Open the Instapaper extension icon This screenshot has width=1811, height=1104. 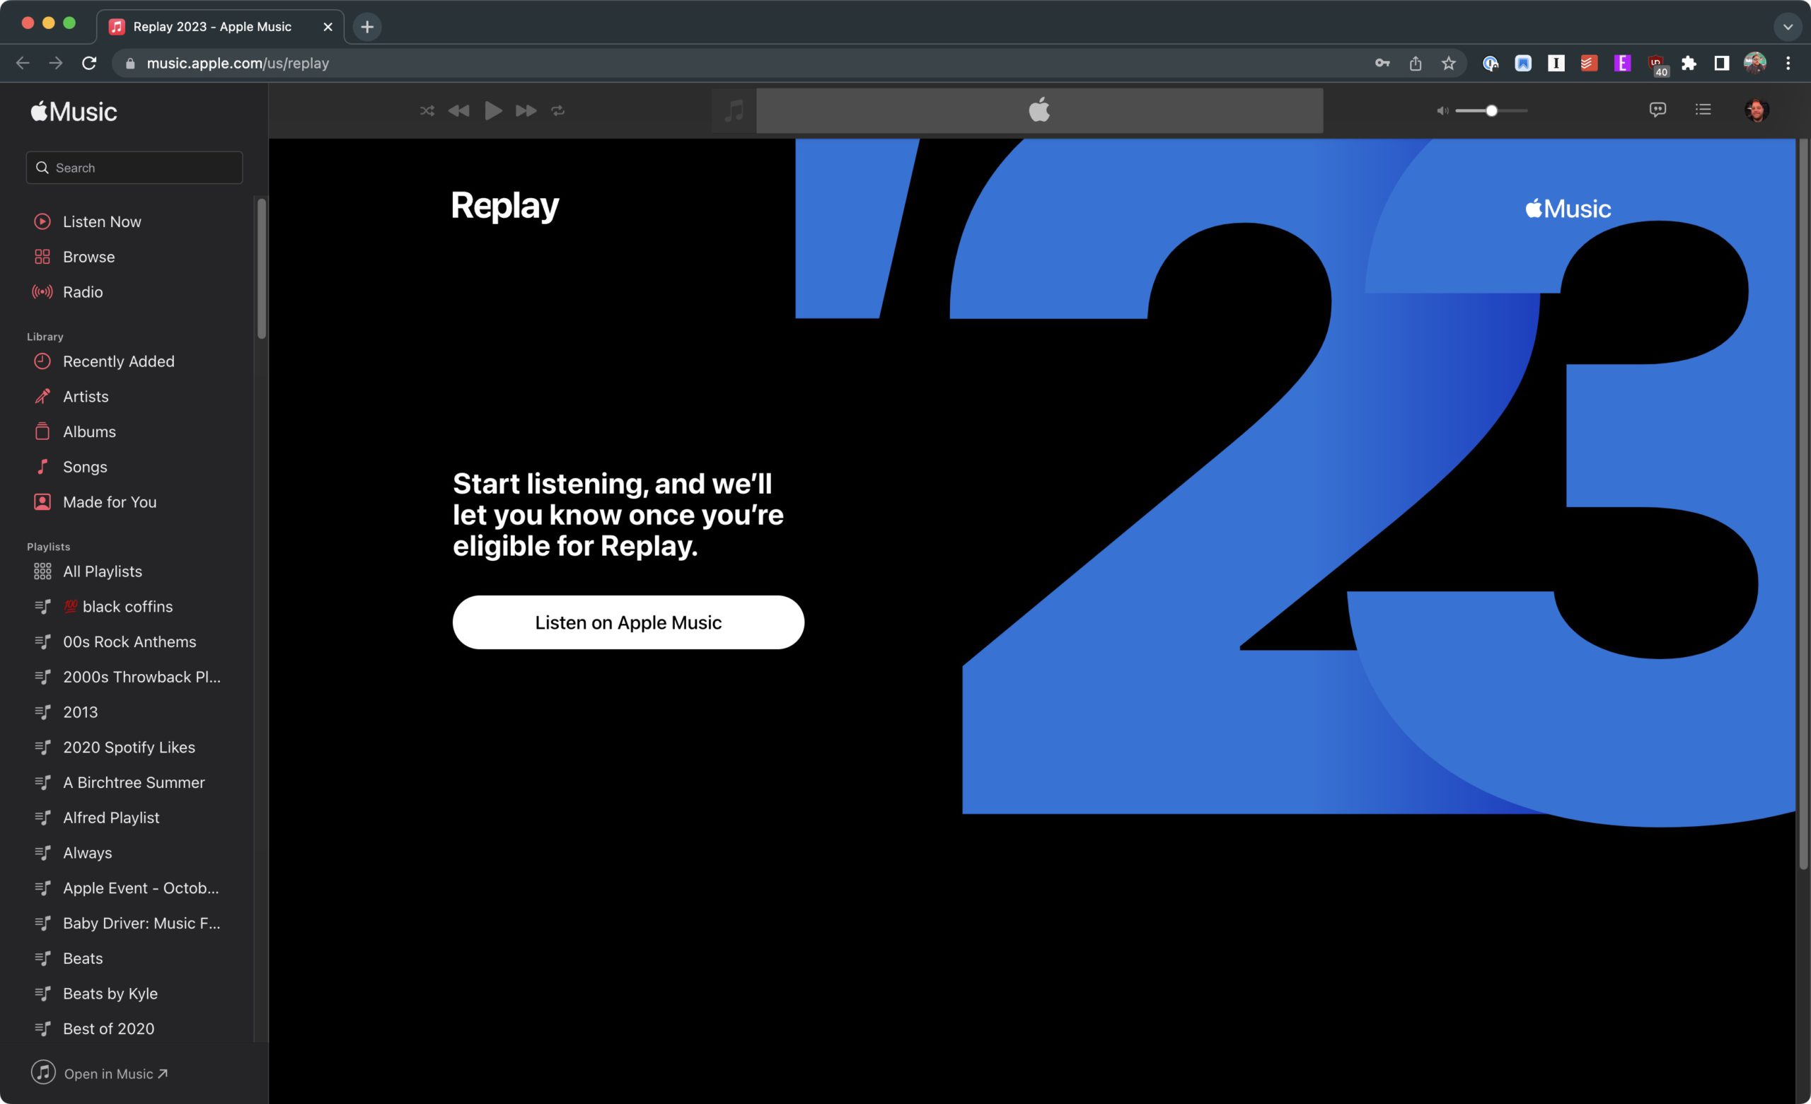point(1556,63)
